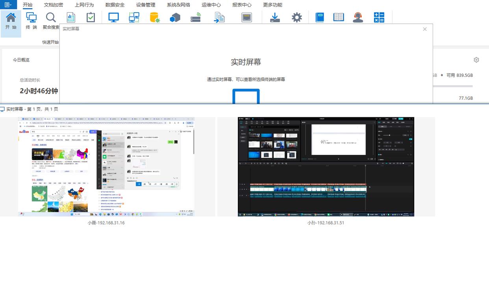Switch to the 文档加密 tab

53,5
